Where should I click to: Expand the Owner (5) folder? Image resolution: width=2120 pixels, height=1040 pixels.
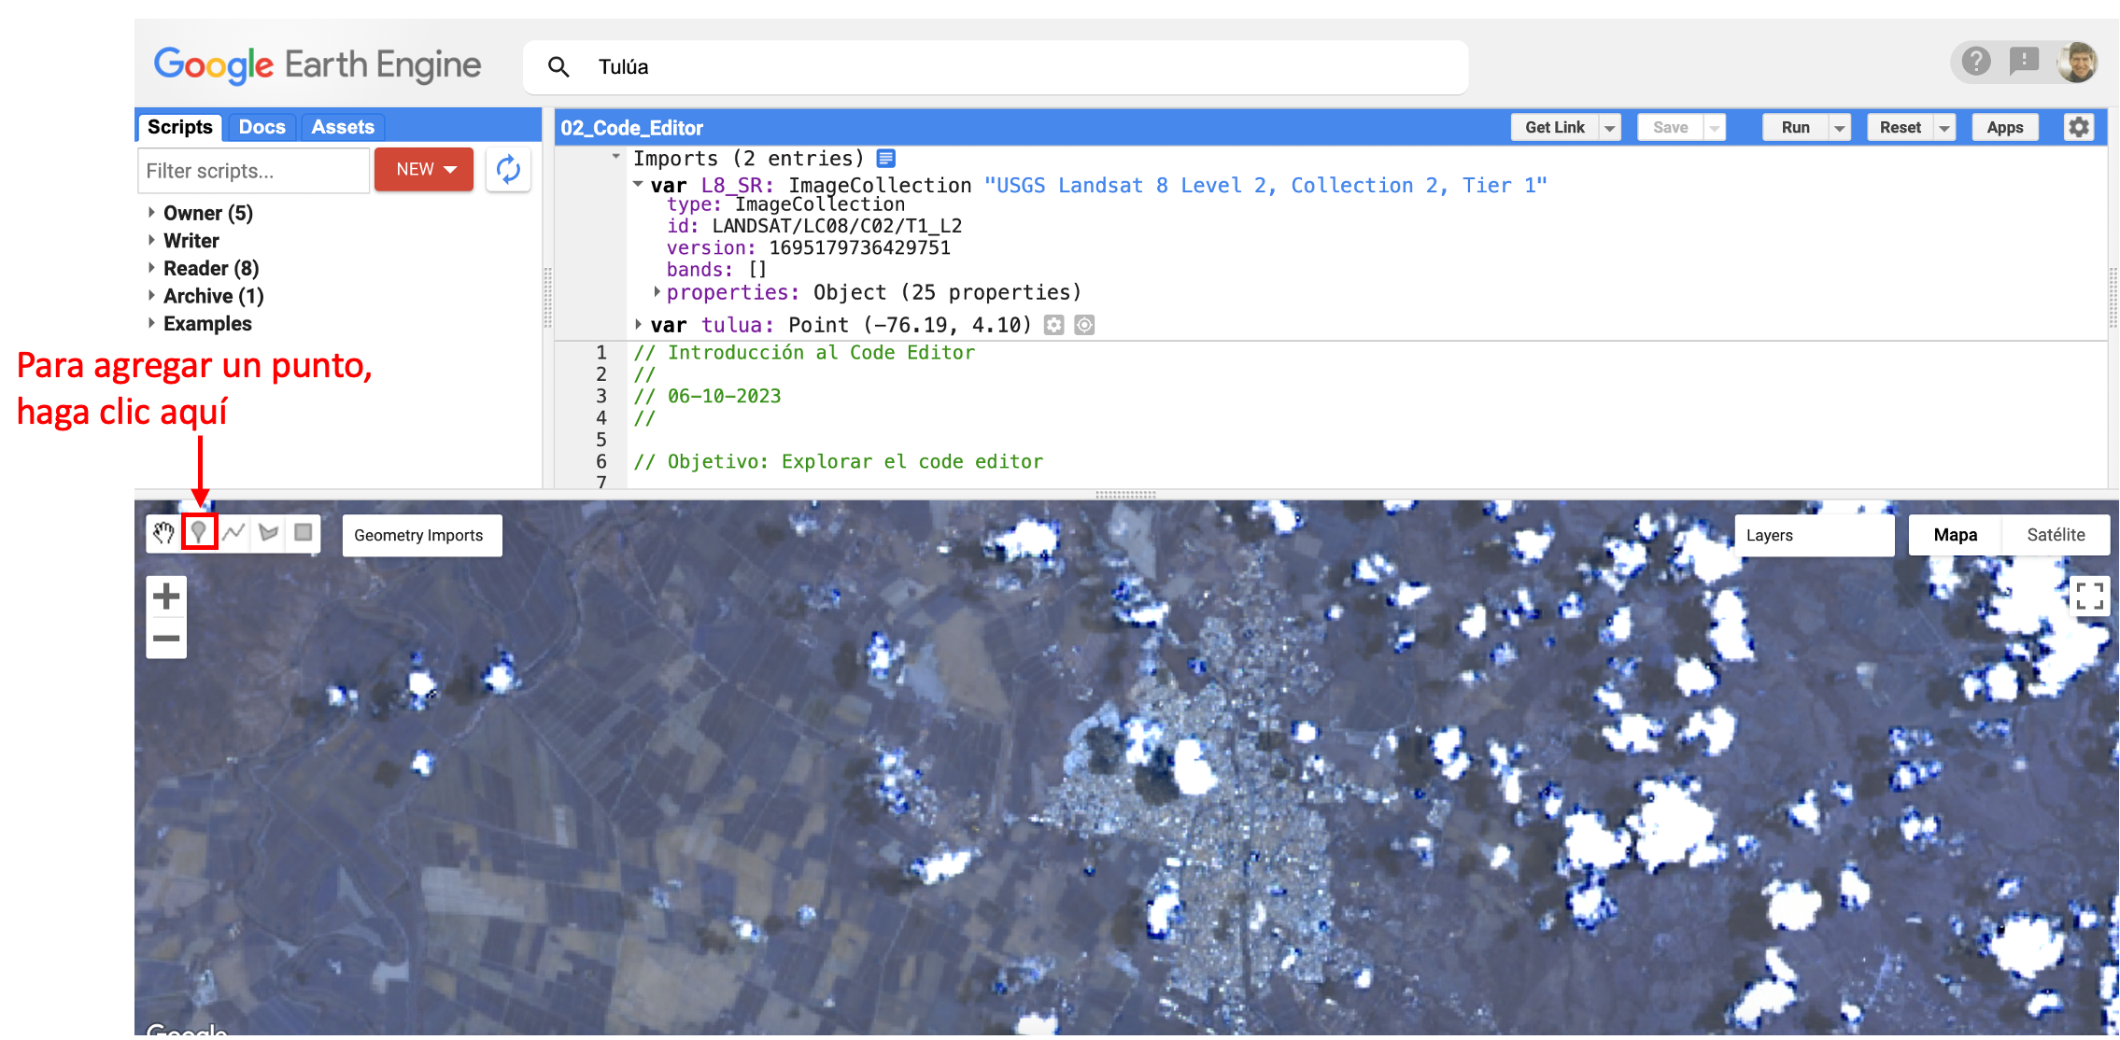[151, 213]
